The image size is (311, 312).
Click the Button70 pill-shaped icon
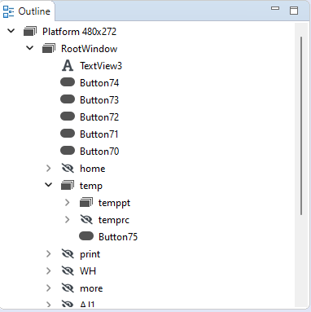pos(68,151)
